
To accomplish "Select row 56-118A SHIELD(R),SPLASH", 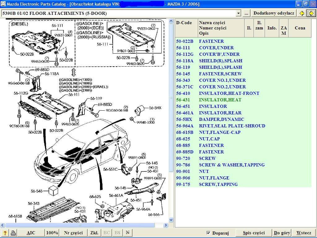I will (x=243, y=61).
